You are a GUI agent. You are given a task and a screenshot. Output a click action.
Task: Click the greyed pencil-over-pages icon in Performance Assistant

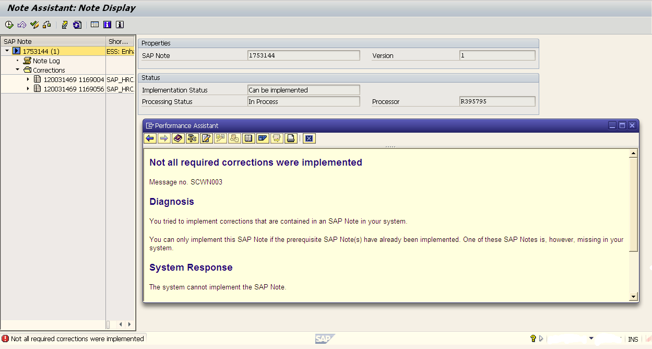(x=220, y=138)
